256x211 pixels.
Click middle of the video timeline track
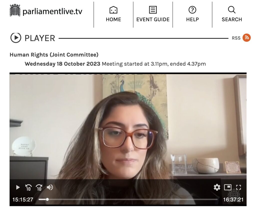[x=128, y=199]
